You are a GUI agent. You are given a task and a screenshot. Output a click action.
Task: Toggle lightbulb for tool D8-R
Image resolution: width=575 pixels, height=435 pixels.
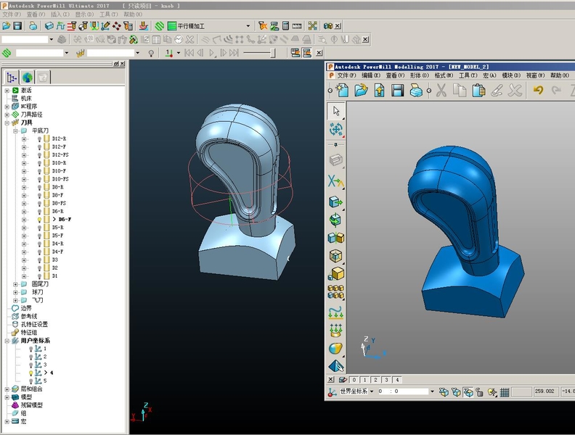click(39, 188)
